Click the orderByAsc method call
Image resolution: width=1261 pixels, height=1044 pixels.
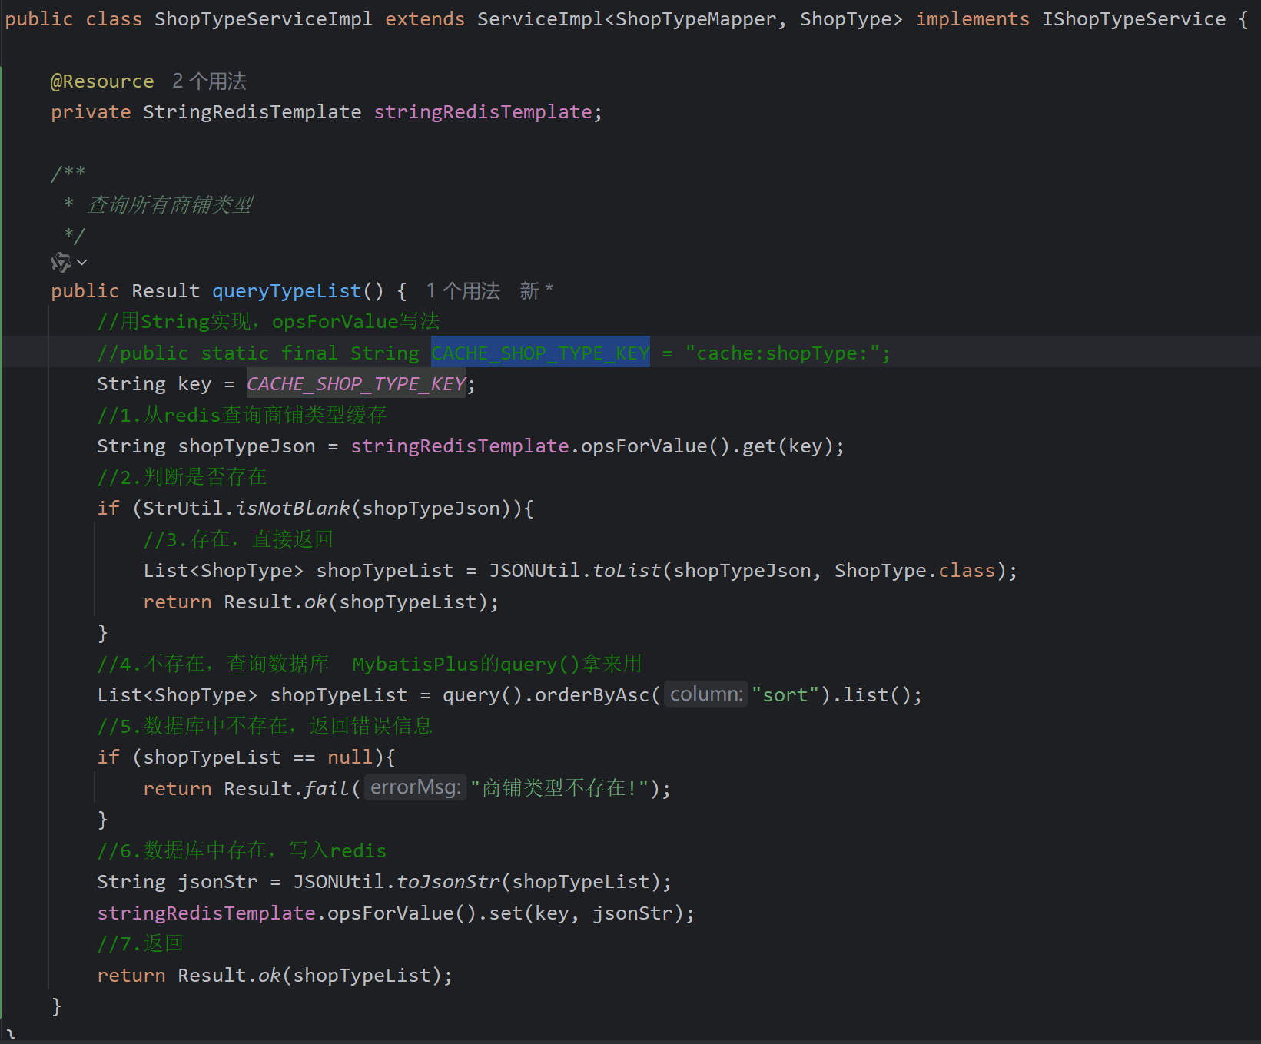[x=592, y=695]
